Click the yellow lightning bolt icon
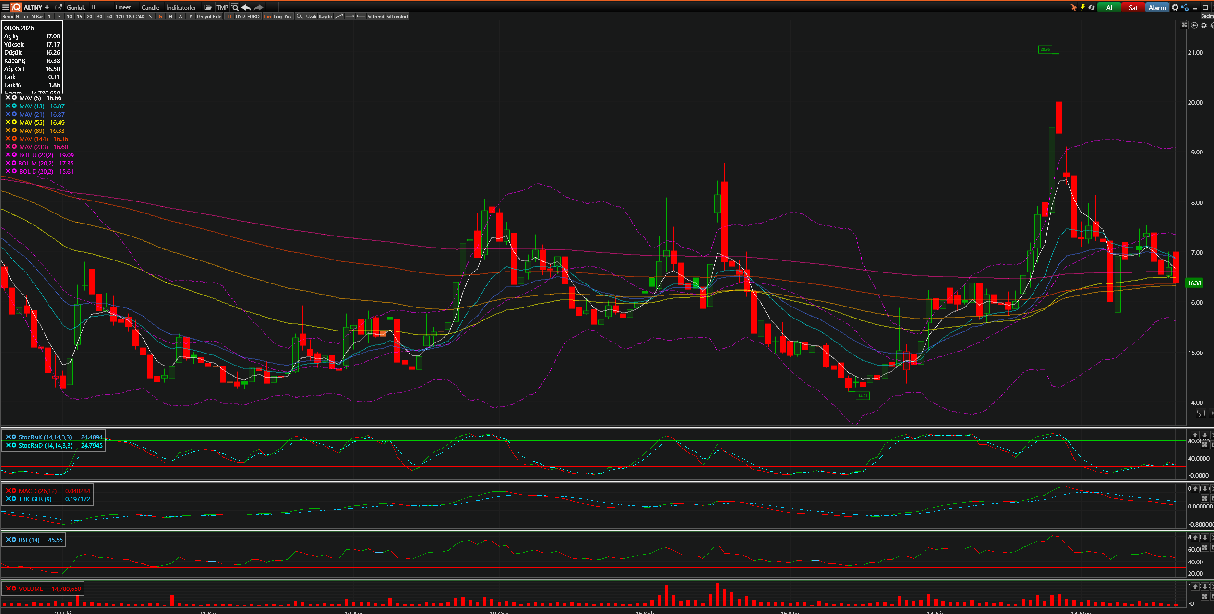Viewport: 1214px width, 614px height. click(1083, 7)
